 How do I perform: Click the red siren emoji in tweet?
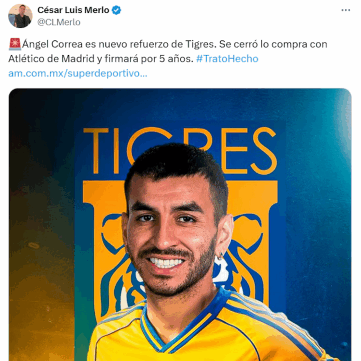[15, 44]
